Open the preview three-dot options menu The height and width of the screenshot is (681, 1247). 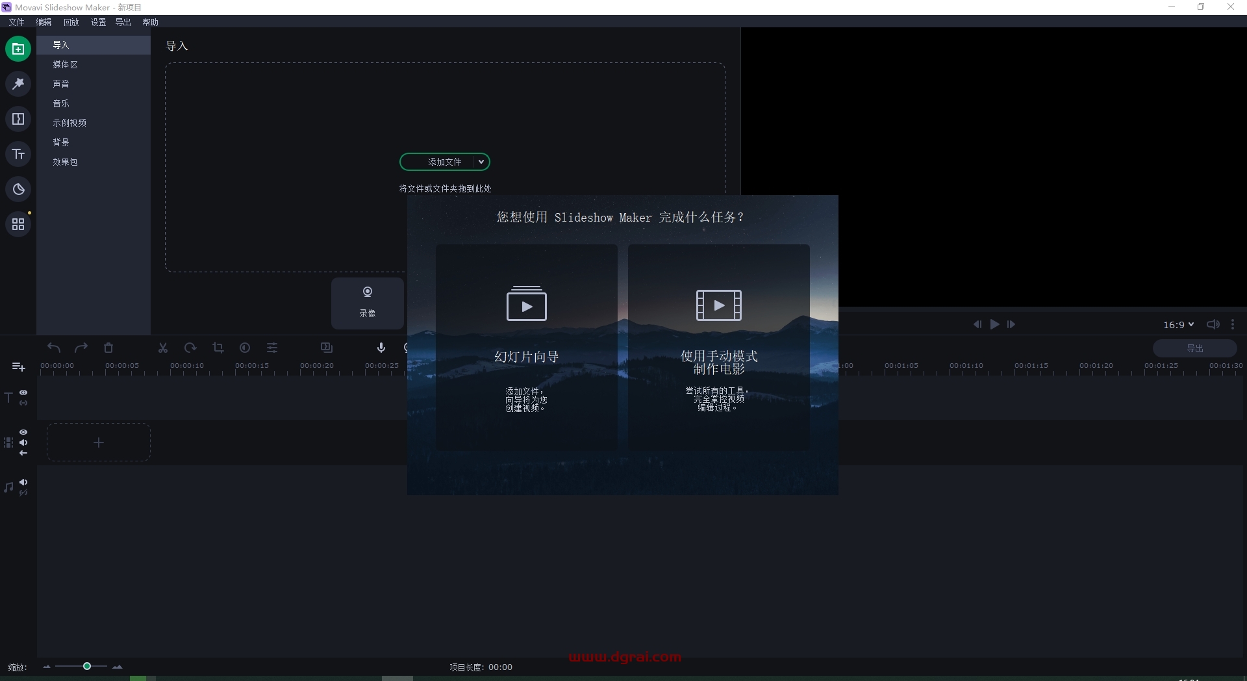click(1233, 324)
